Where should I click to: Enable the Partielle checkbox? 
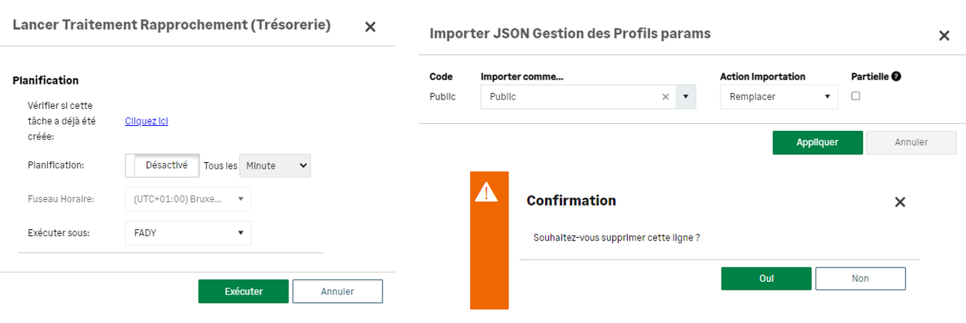pyautogui.click(x=856, y=96)
